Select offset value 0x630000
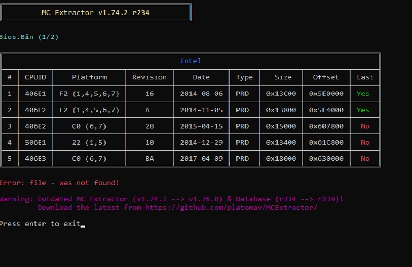 [x=326, y=159]
